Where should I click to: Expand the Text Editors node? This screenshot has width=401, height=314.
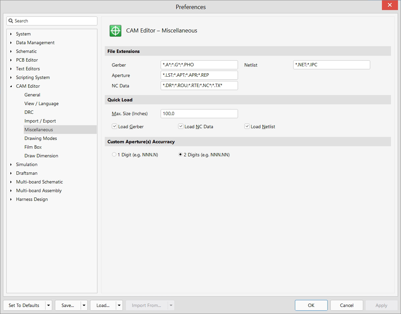point(11,69)
